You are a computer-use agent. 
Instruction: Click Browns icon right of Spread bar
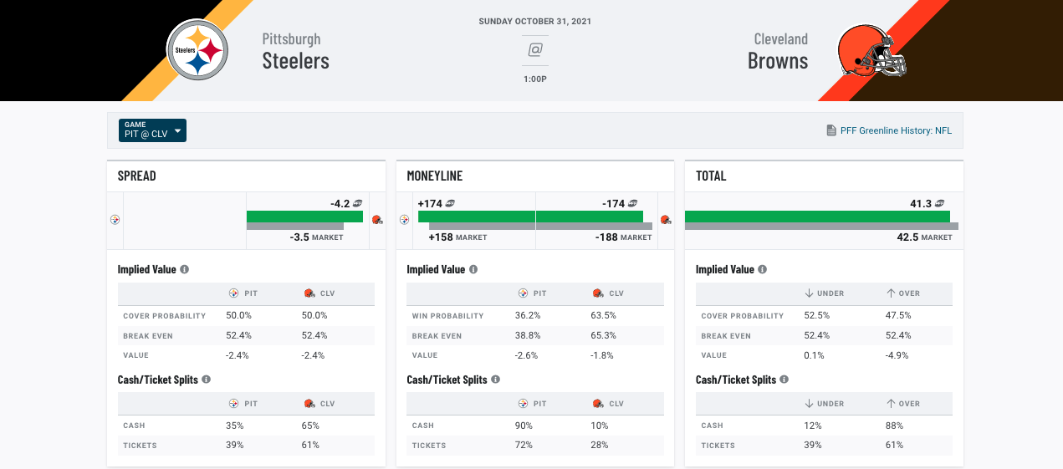tap(377, 220)
